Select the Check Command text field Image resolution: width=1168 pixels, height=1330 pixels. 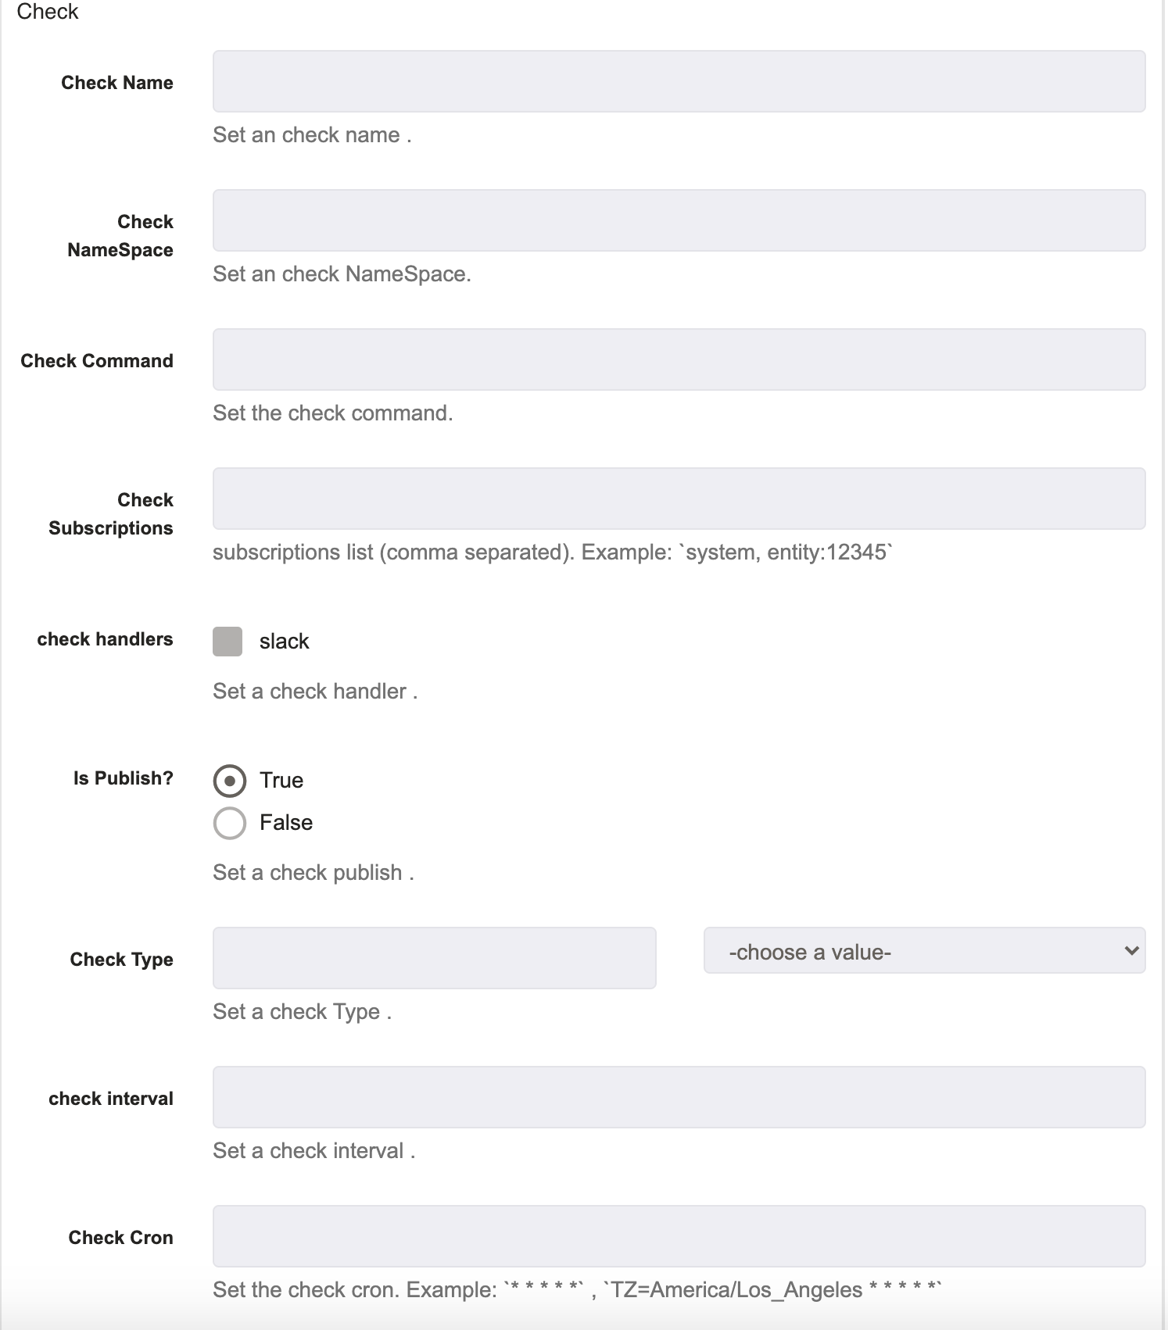[x=679, y=359]
